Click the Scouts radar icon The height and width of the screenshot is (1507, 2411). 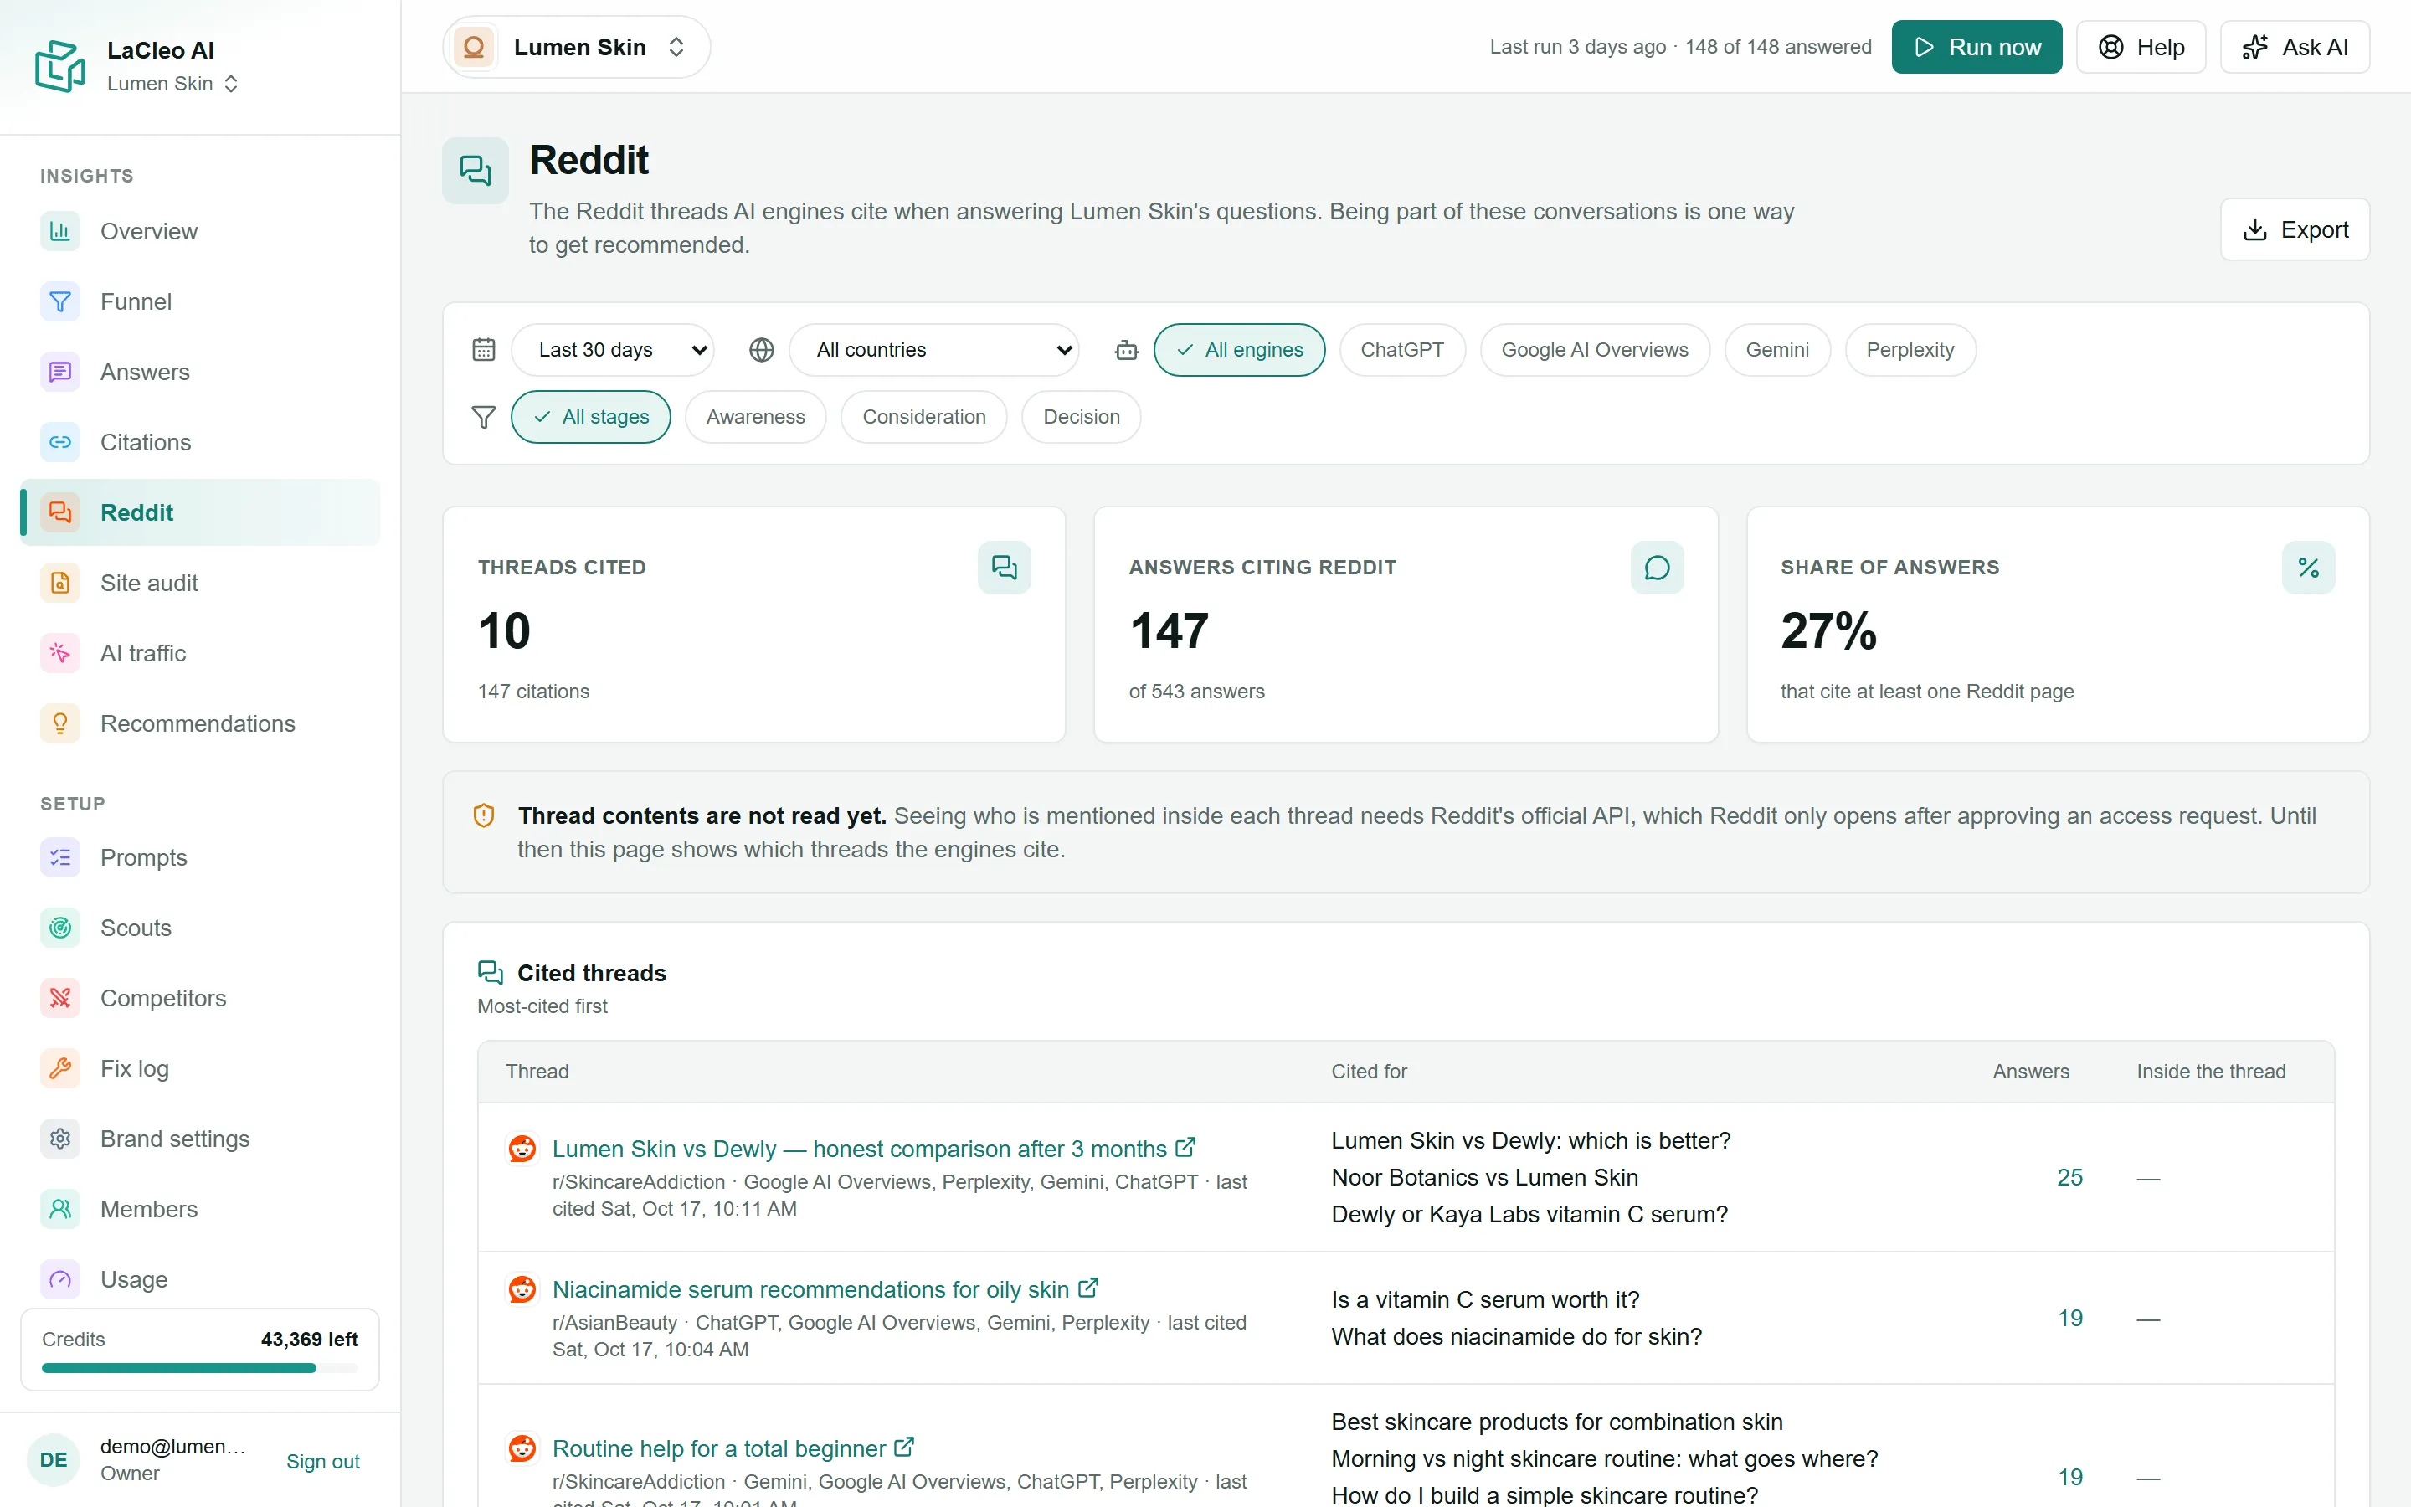click(59, 928)
